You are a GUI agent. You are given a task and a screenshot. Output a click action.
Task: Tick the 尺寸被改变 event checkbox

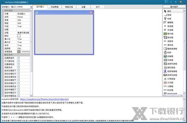[x=19, y=61]
